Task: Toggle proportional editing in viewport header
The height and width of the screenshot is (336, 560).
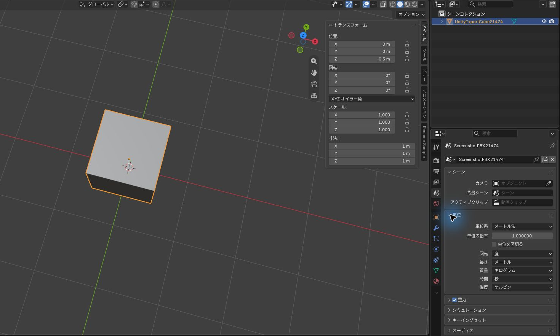Action: pyautogui.click(x=156, y=4)
